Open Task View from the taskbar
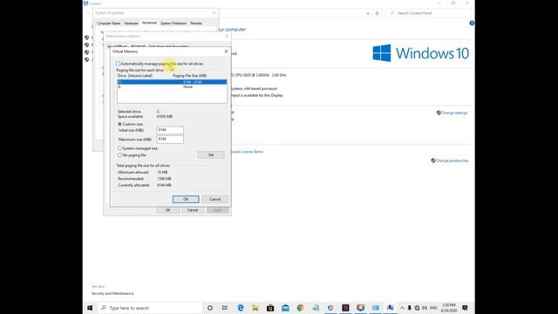The width and height of the screenshot is (558, 314). (225, 308)
